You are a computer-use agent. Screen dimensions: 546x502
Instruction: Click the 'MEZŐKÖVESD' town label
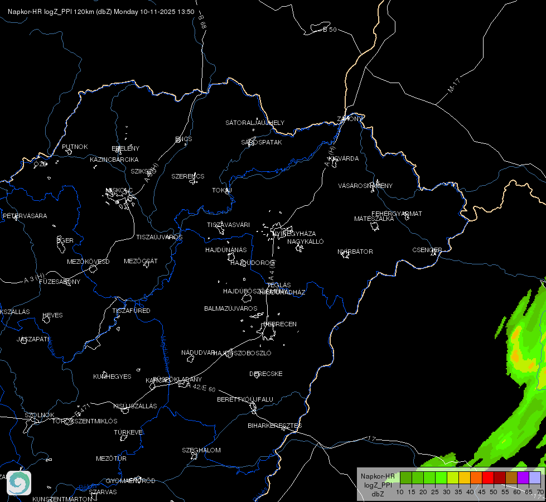click(89, 262)
